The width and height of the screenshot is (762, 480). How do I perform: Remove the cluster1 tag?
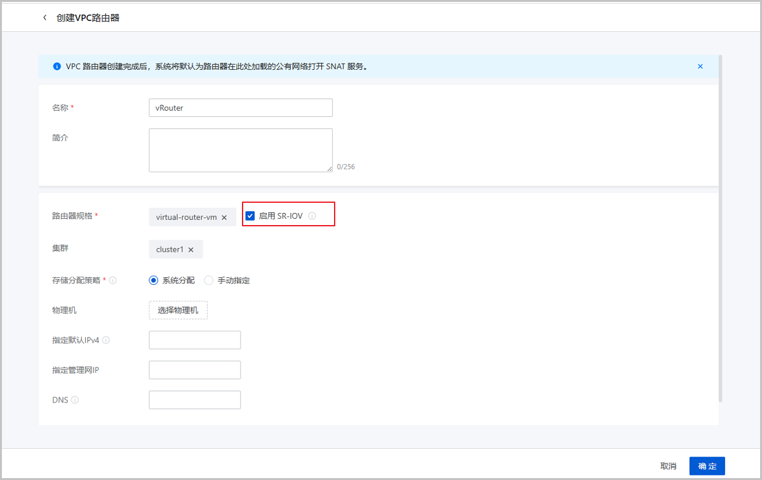tap(190, 250)
